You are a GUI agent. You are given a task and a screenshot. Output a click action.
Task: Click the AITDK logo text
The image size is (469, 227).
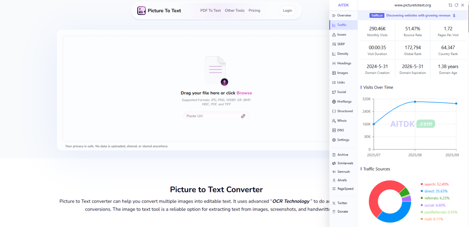pos(343,5)
